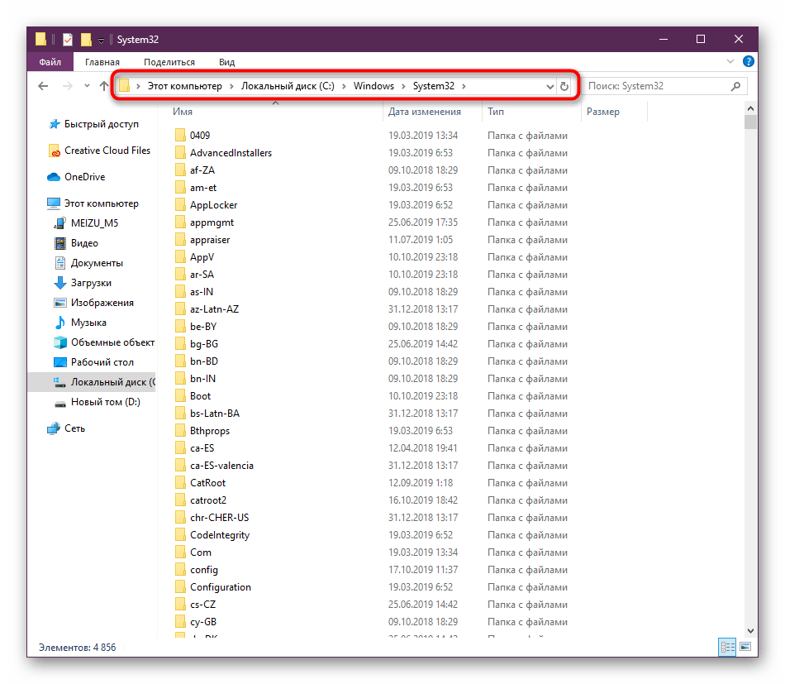Image resolution: width=785 pixels, height=684 pixels.
Task: Select the config folder icon
Action: [180, 570]
